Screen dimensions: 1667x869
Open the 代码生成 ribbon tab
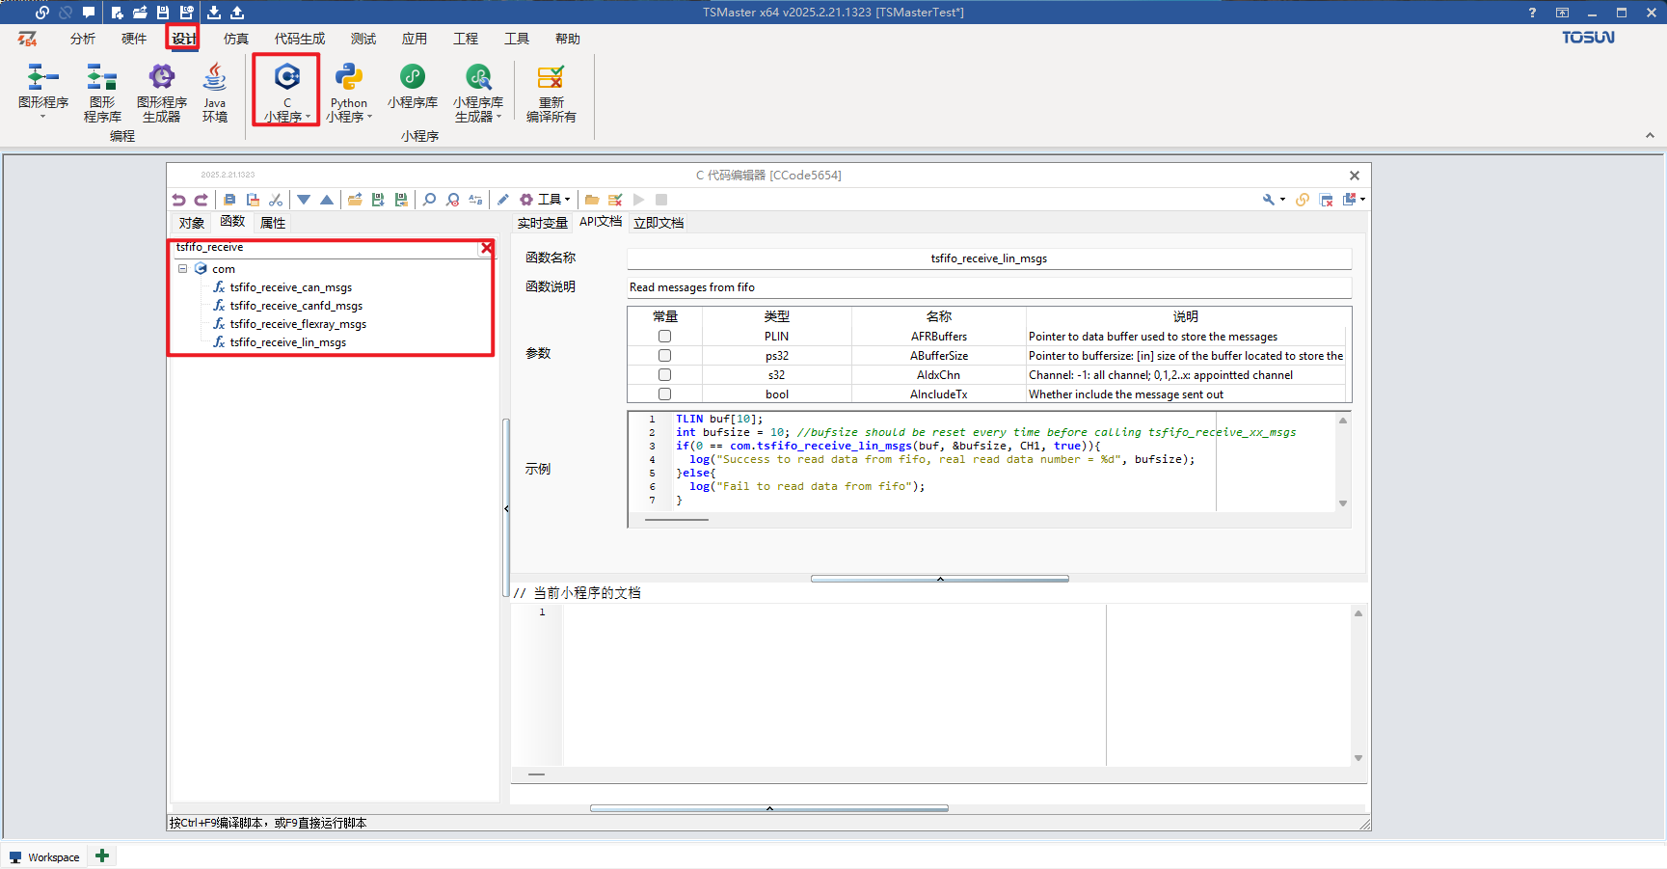point(300,39)
